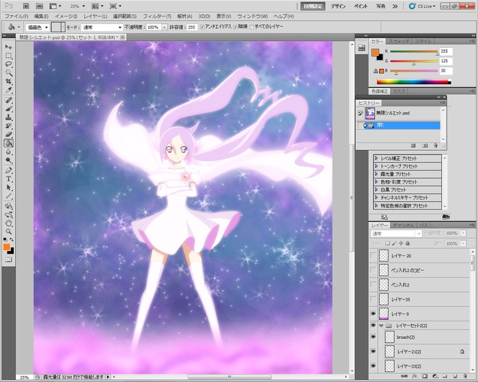Click the Add layer style fx icon
Screen dimensions: 478x382
[414, 377]
